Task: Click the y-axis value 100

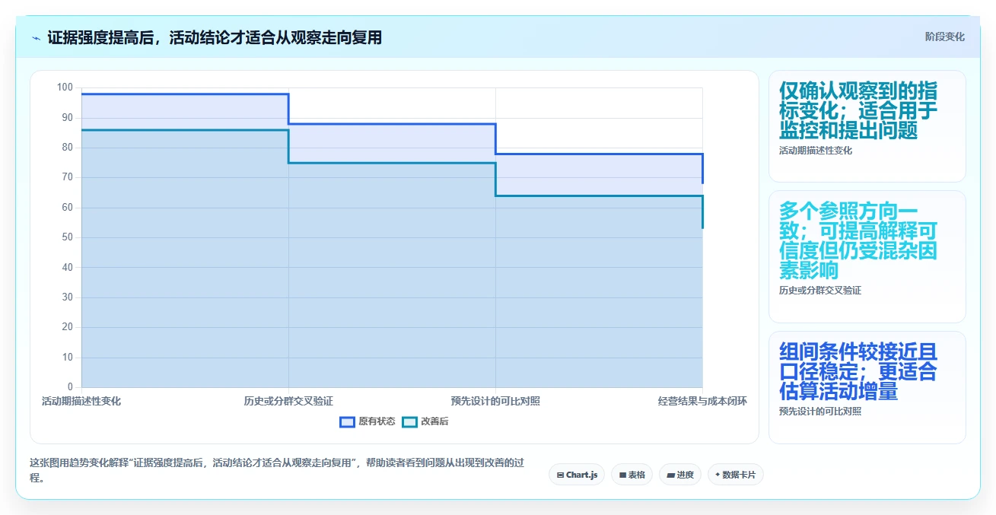Action: pos(65,87)
